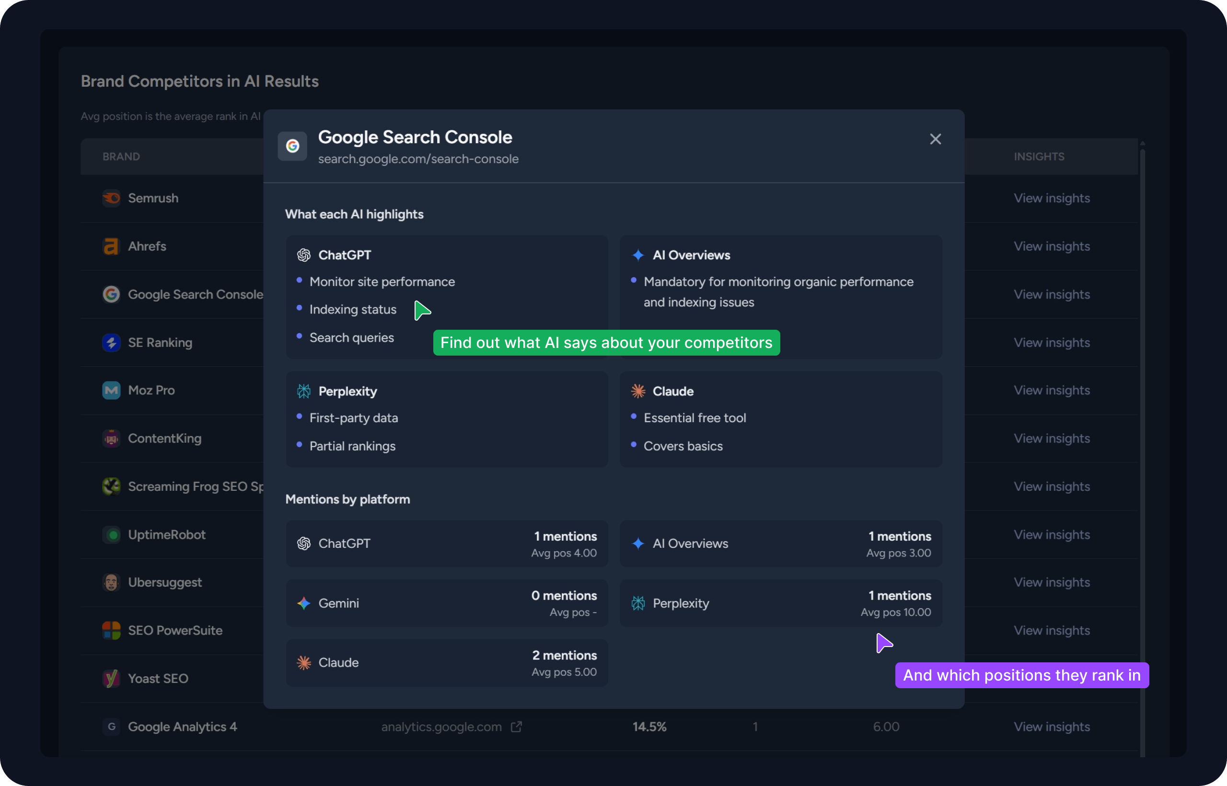
Task: Click the Moz Pro logo icon
Action: [x=111, y=391]
